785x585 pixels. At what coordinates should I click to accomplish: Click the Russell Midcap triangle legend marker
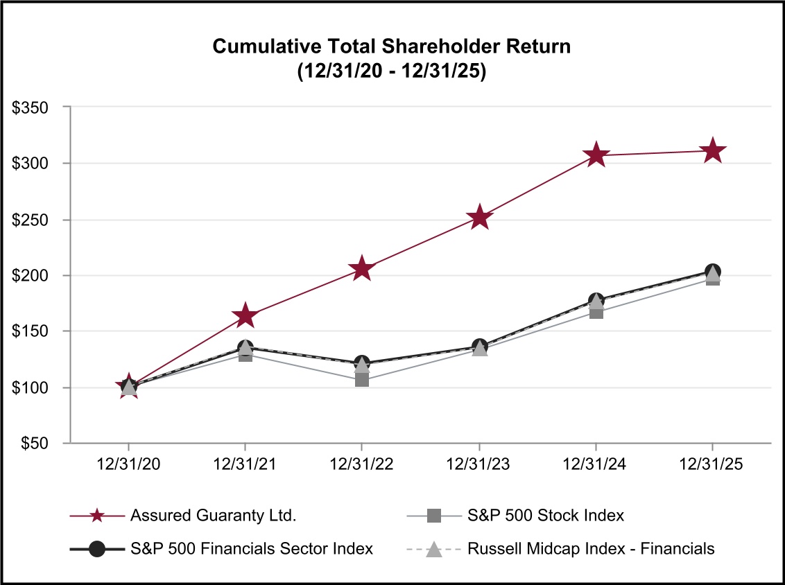(434, 548)
